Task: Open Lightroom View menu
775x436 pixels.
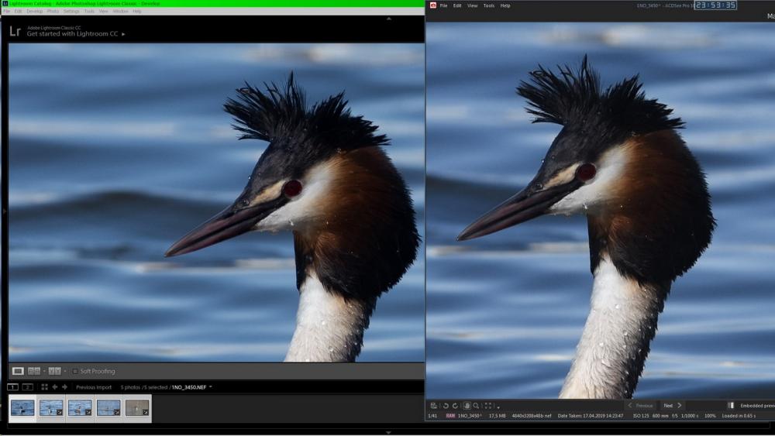Action: click(103, 11)
